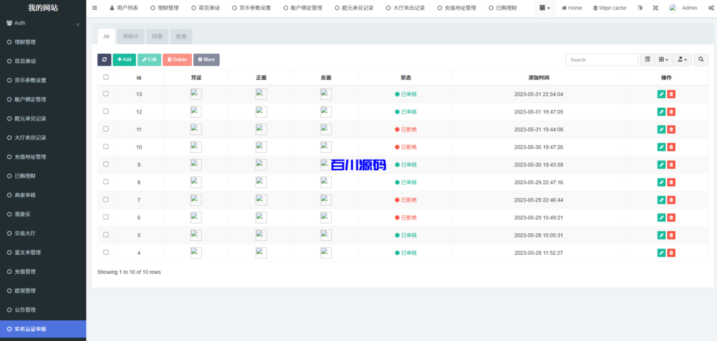The image size is (717, 341).
Task: Open 正面 image thumbnail in row 12
Action: [x=261, y=112]
